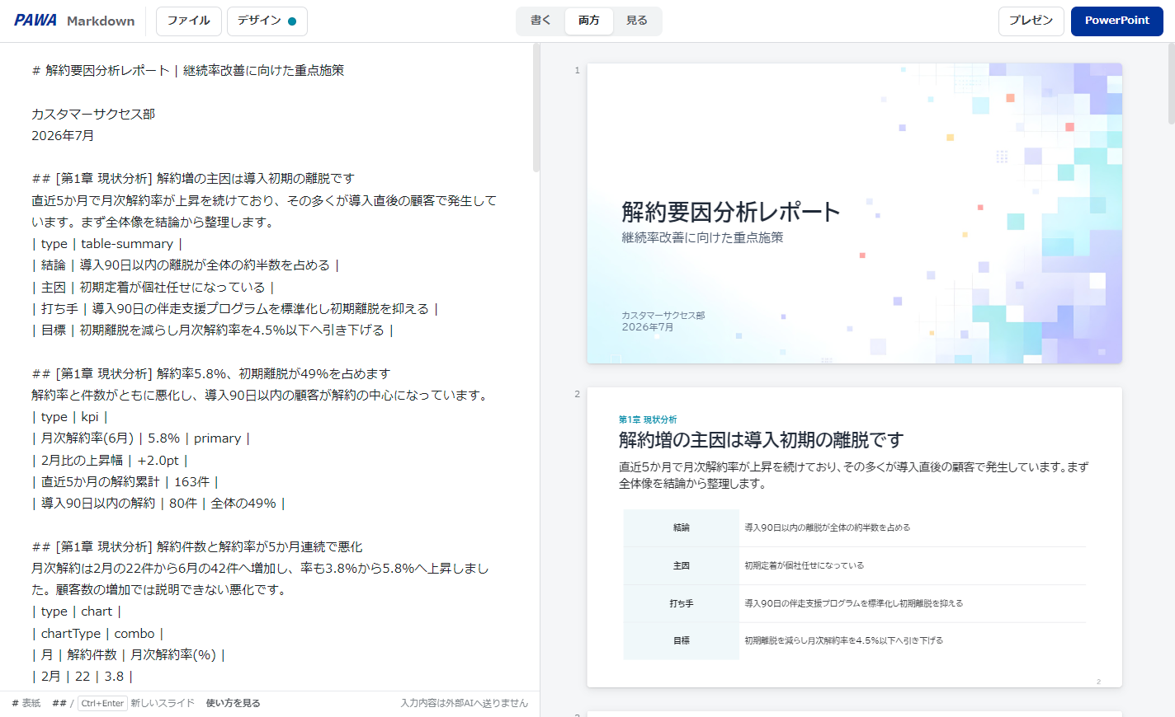Select slide 1 title preview thumbnail

pyautogui.click(x=854, y=213)
